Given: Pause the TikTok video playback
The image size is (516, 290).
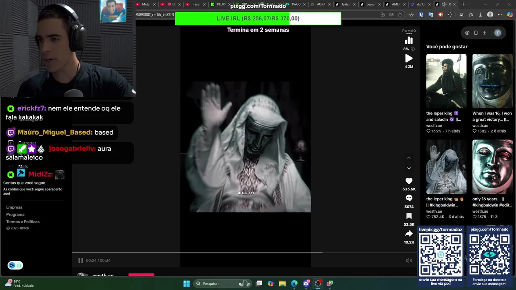Looking at the screenshot, I should coord(80,261).
